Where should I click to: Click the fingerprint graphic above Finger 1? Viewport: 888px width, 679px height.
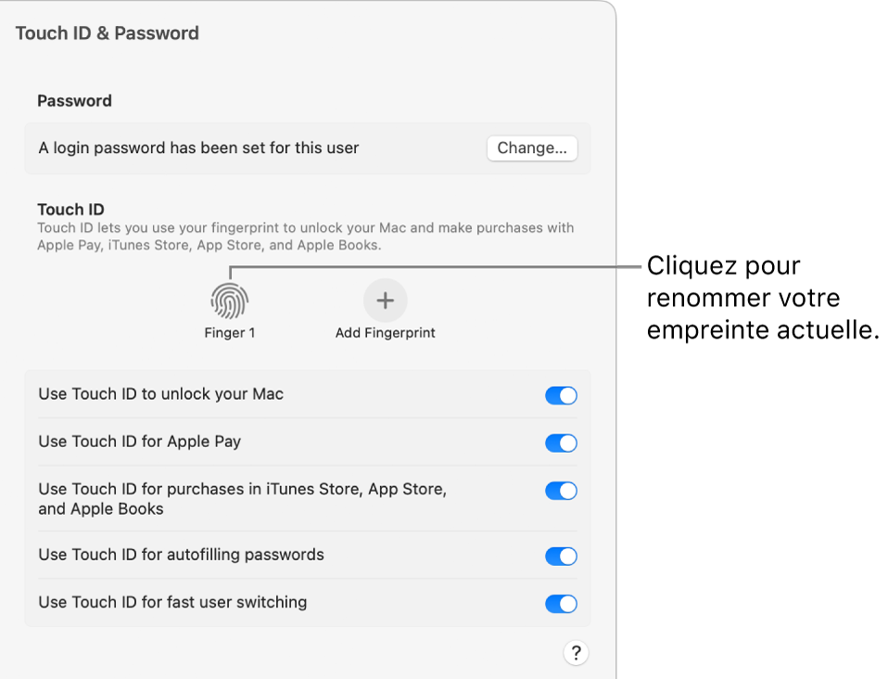pyautogui.click(x=228, y=299)
